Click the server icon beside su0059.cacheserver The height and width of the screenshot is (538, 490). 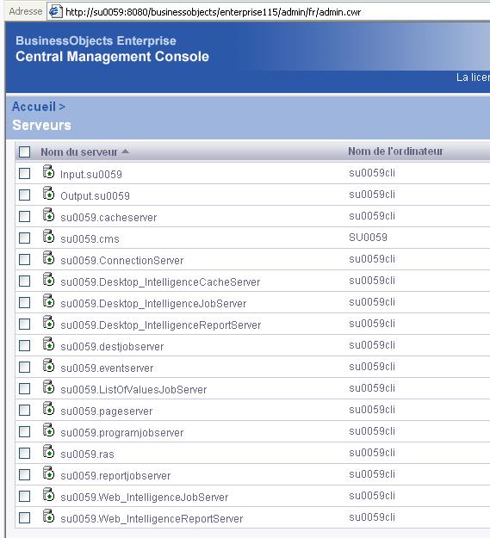click(48, 215)
